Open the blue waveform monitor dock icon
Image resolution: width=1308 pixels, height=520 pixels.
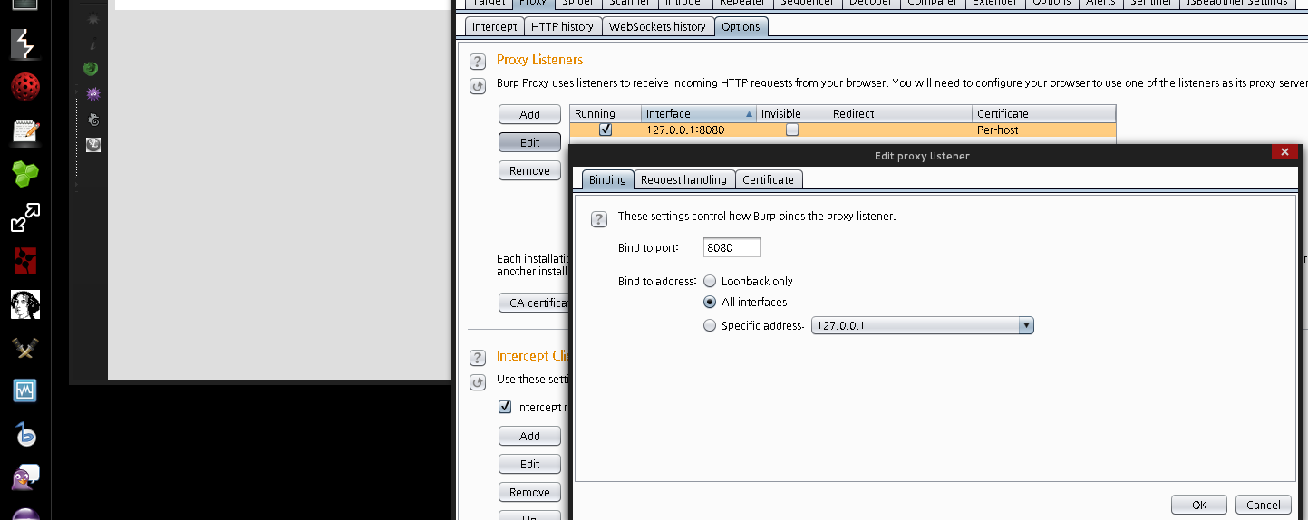point(24,391)
